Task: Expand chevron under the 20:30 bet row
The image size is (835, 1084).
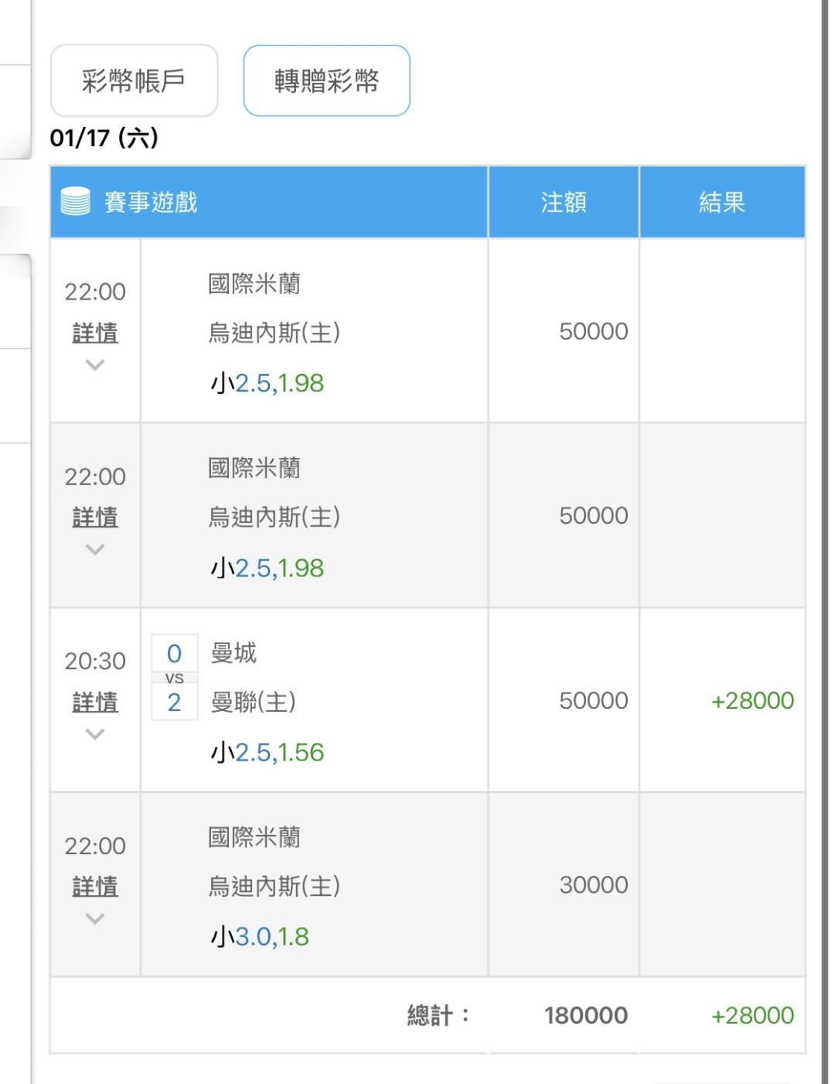Action: tap(95, 734)
